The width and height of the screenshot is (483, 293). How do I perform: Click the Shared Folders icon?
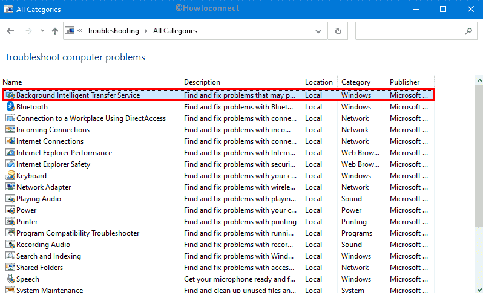tap(10, 268)
